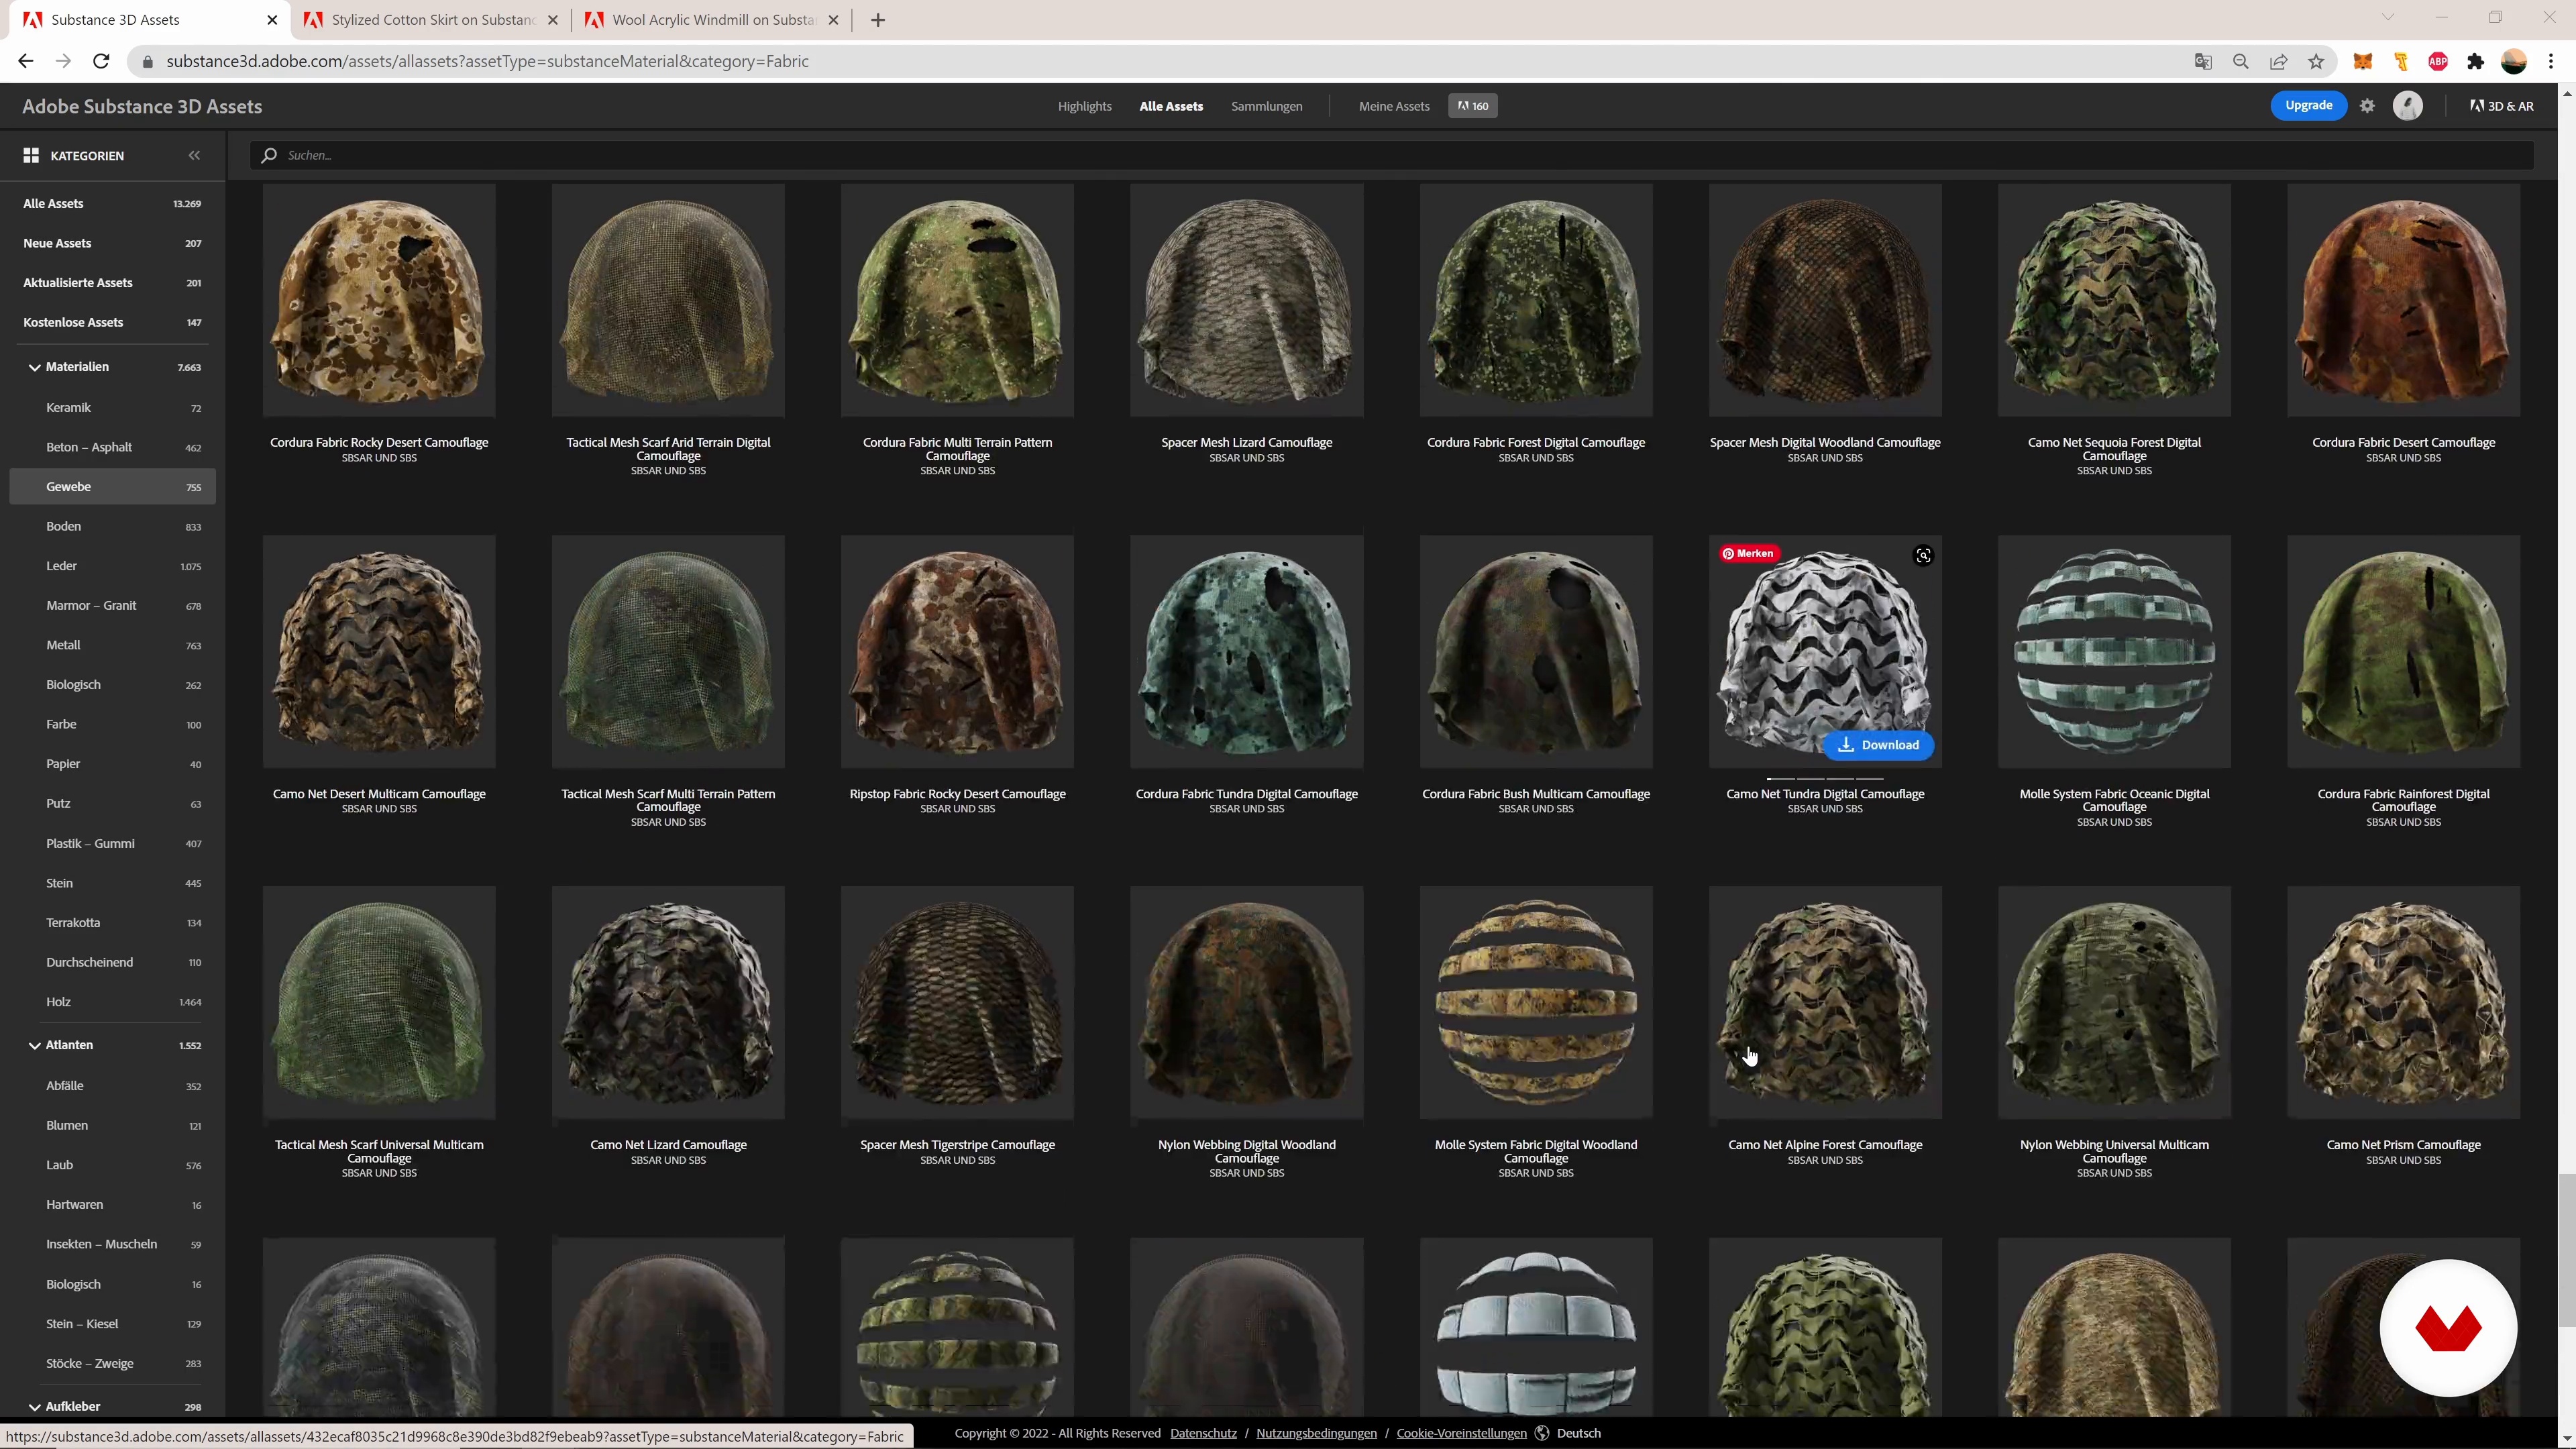Open the Extensions puzzle icon
Image resolution: width=2576 pixels, height=1449 pixels.
(2476, 61)
